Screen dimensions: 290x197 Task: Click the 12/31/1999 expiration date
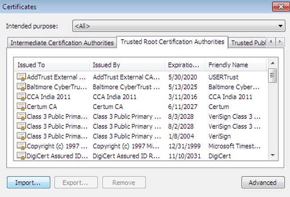(185, 146)
